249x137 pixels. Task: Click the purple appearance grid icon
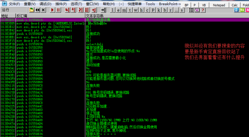coord(197,10)
